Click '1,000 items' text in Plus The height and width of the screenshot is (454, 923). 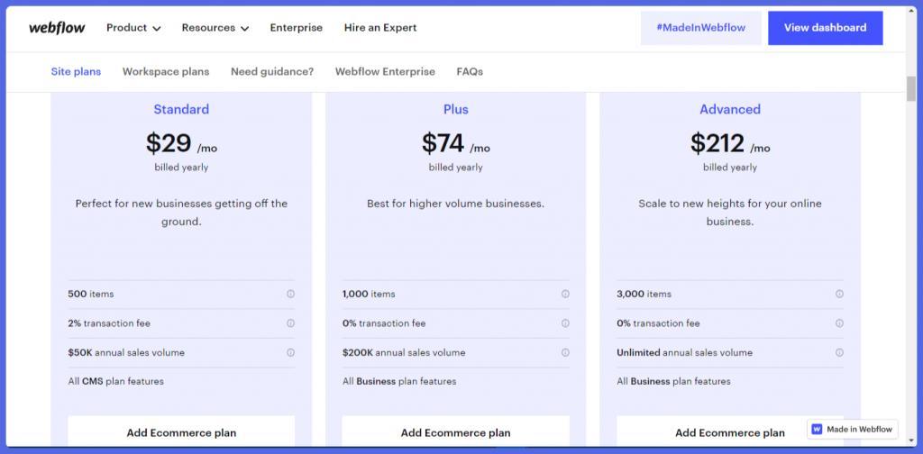click(369, 294)
